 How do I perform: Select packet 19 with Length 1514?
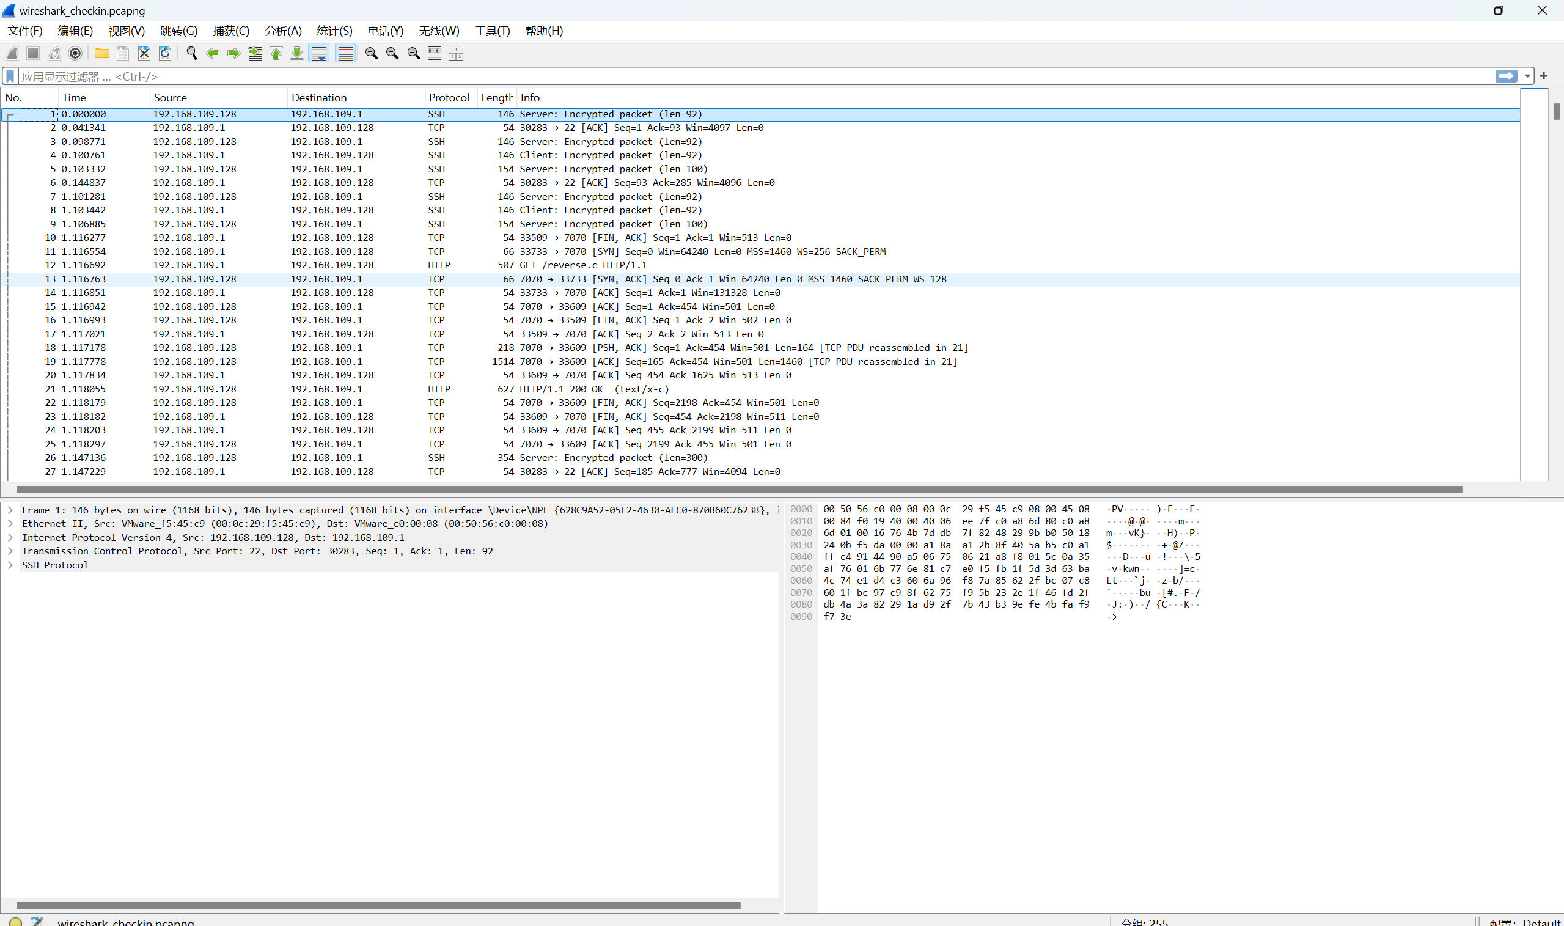(x=760, y=361)
